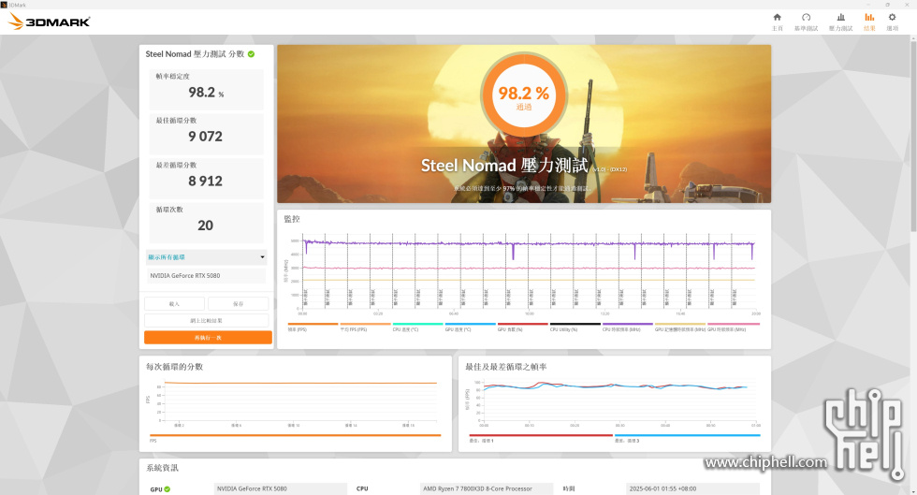The width and height of the screenshot is (917, 495).
Task: Toggle FPS legend under per-loop score chart
Action: point(296,435)
